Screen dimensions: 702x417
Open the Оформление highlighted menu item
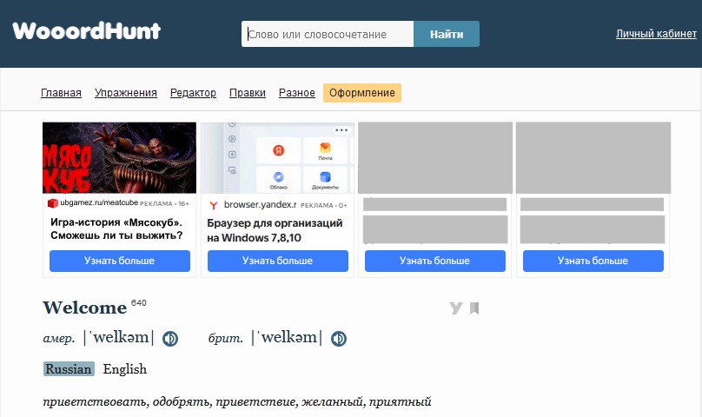[362, 93]
